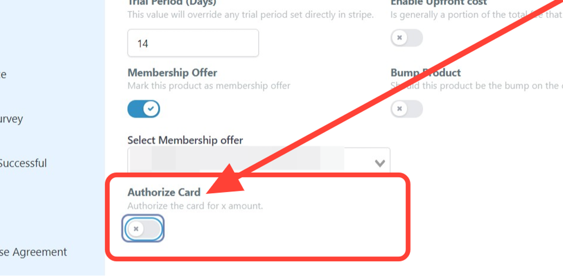Viewport: 563px width, 276px height.
Task: Click the Membership Offer section title
Action: click(x=172, y=73)
